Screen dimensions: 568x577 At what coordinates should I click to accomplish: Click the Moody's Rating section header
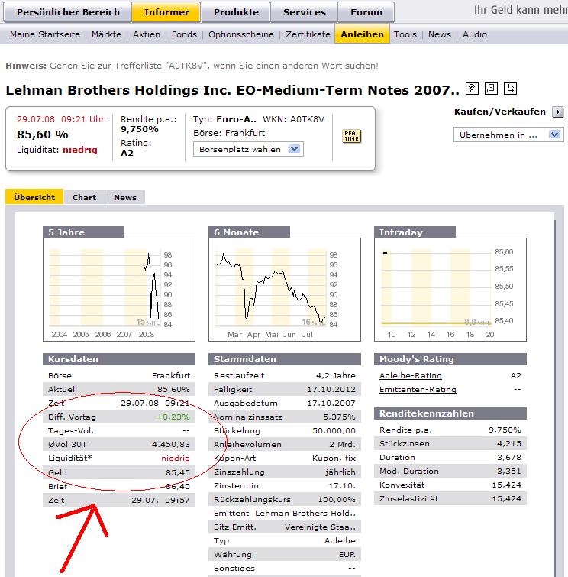click(x=450, y=359)
